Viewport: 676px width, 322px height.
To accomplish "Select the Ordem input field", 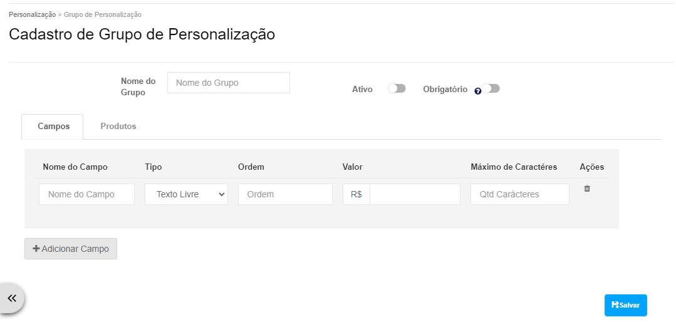I will tap(285, 194).
